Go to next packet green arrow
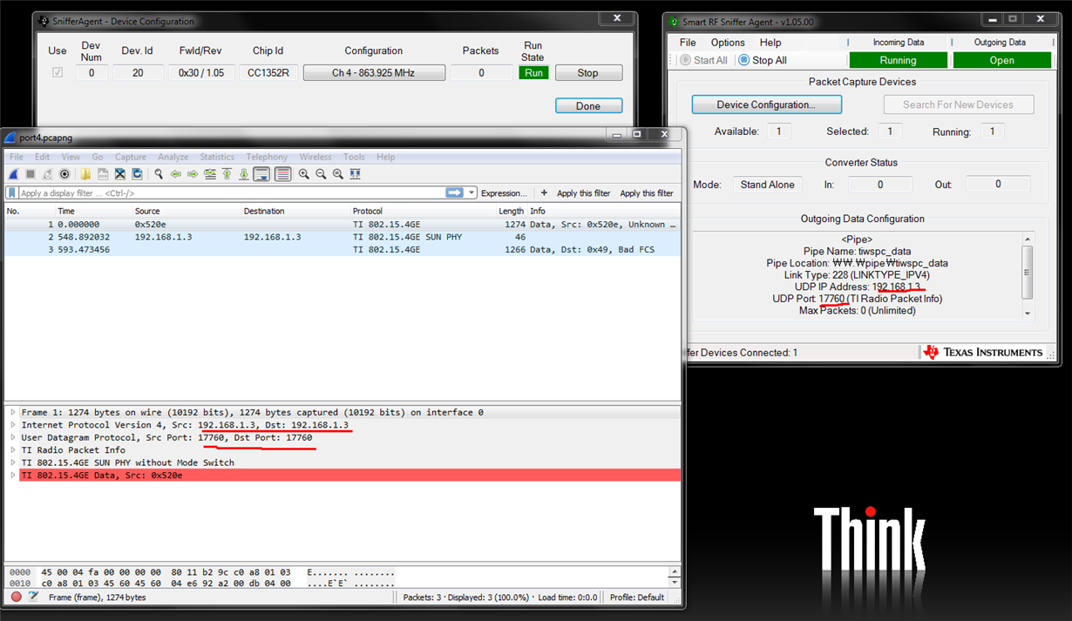Viewport: 1072px width, 621px height. [x=193, y=174]
